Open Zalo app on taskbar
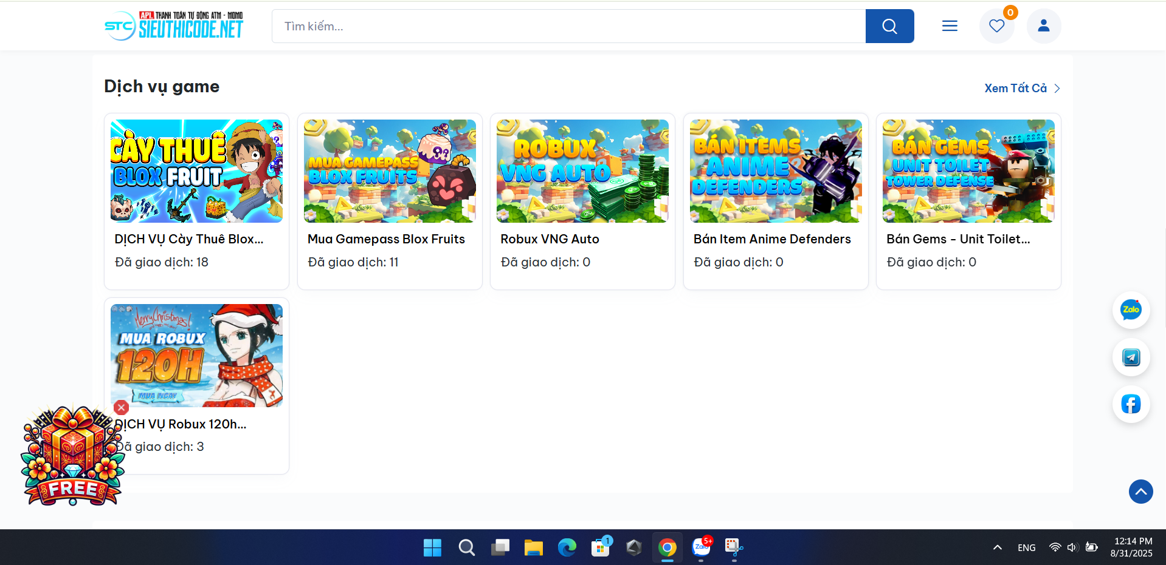This screenshot has width=1166, height=565. coord(701,547)
